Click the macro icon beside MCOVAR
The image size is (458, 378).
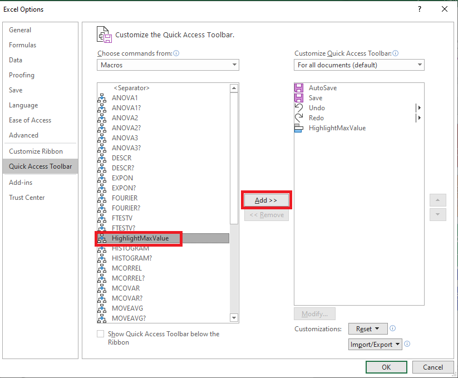pos(102,288)
